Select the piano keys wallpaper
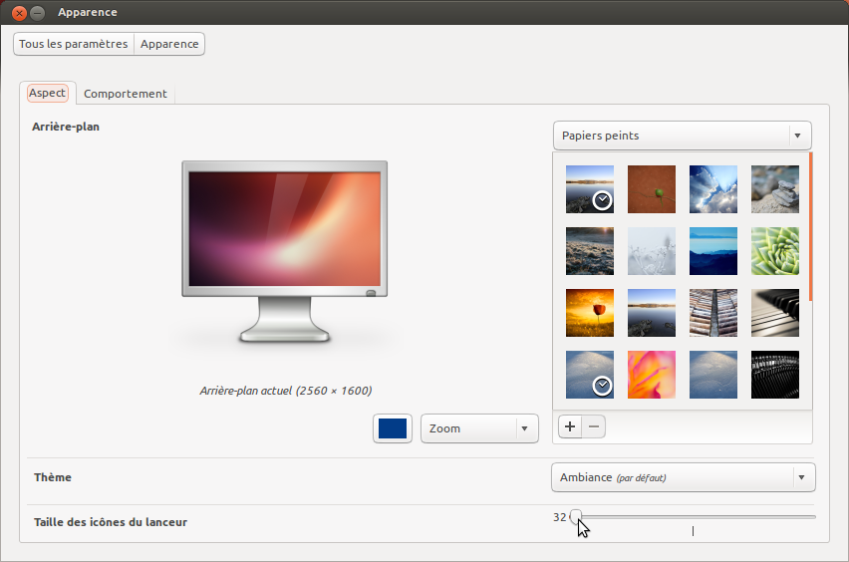This screenshot has width=849, height=562. pyautogui.click(x=775, y=313)
